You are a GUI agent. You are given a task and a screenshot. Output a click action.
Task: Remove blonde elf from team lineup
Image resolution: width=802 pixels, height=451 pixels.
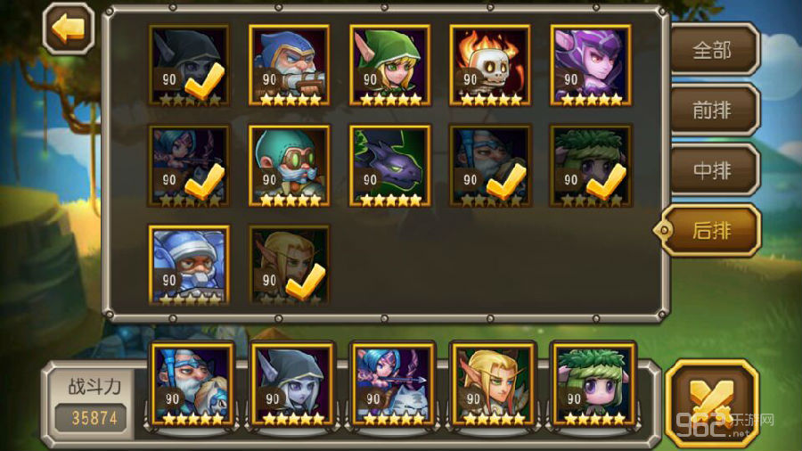pos(493,384)
